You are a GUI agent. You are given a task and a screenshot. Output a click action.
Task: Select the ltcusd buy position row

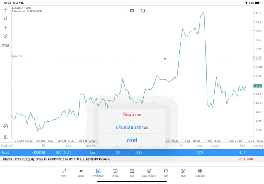click(x=132, y=152)
